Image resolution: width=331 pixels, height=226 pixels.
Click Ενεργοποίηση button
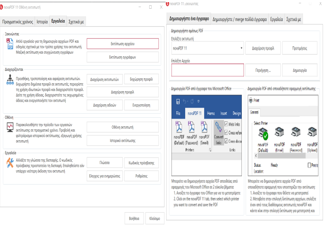(141, 105)
